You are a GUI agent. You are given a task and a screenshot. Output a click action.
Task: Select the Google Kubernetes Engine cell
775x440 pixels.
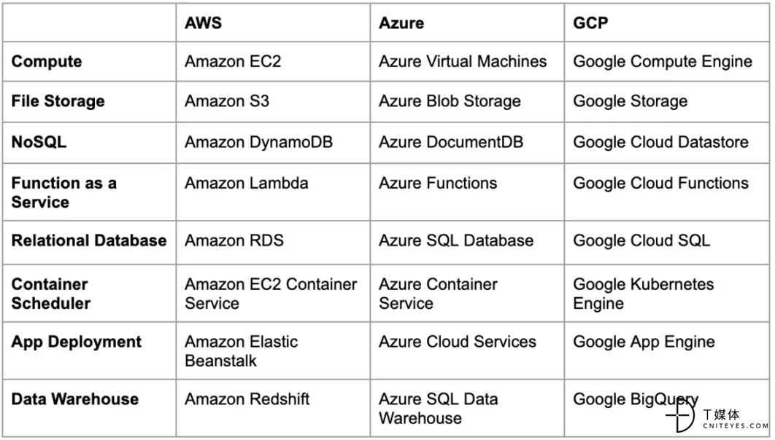tap(667, 294)
